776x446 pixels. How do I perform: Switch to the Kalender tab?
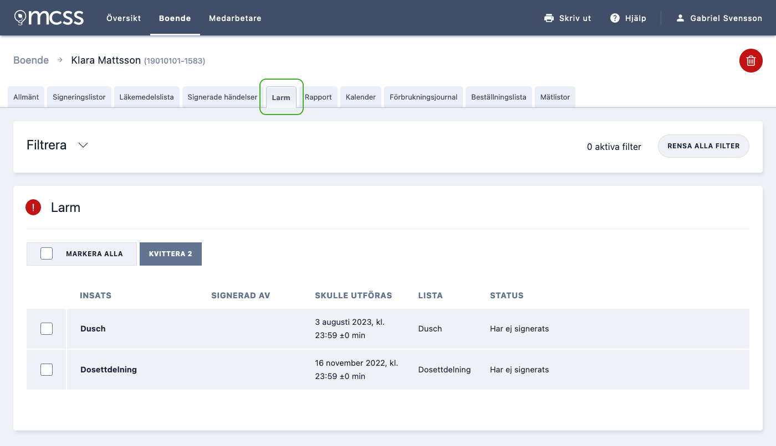coord(361,97)
